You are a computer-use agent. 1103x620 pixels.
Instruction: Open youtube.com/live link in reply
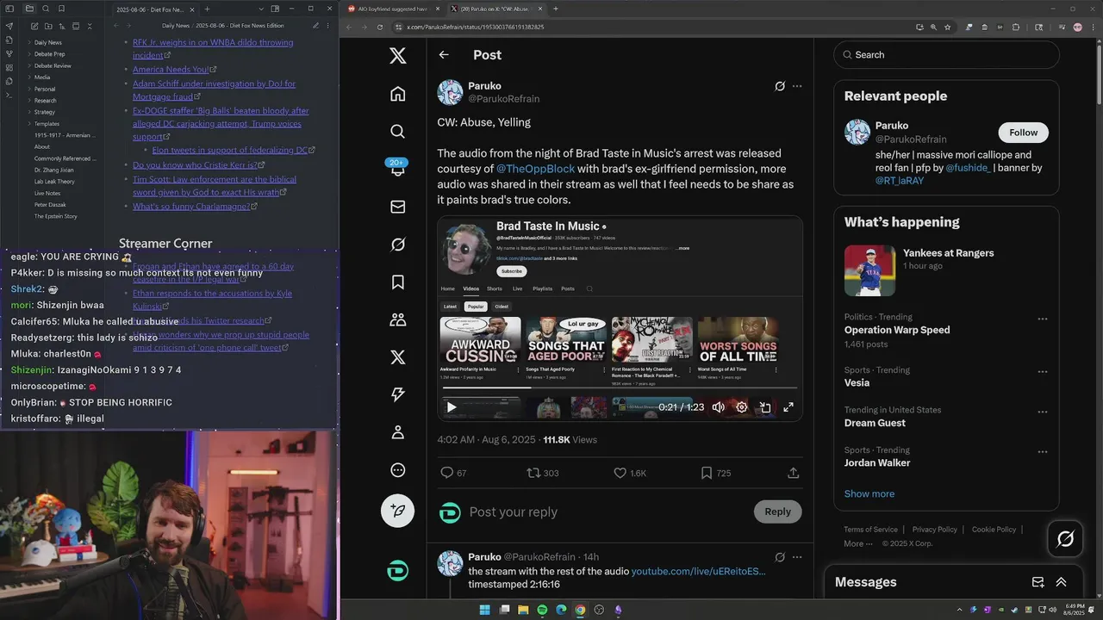click(698, 572)
